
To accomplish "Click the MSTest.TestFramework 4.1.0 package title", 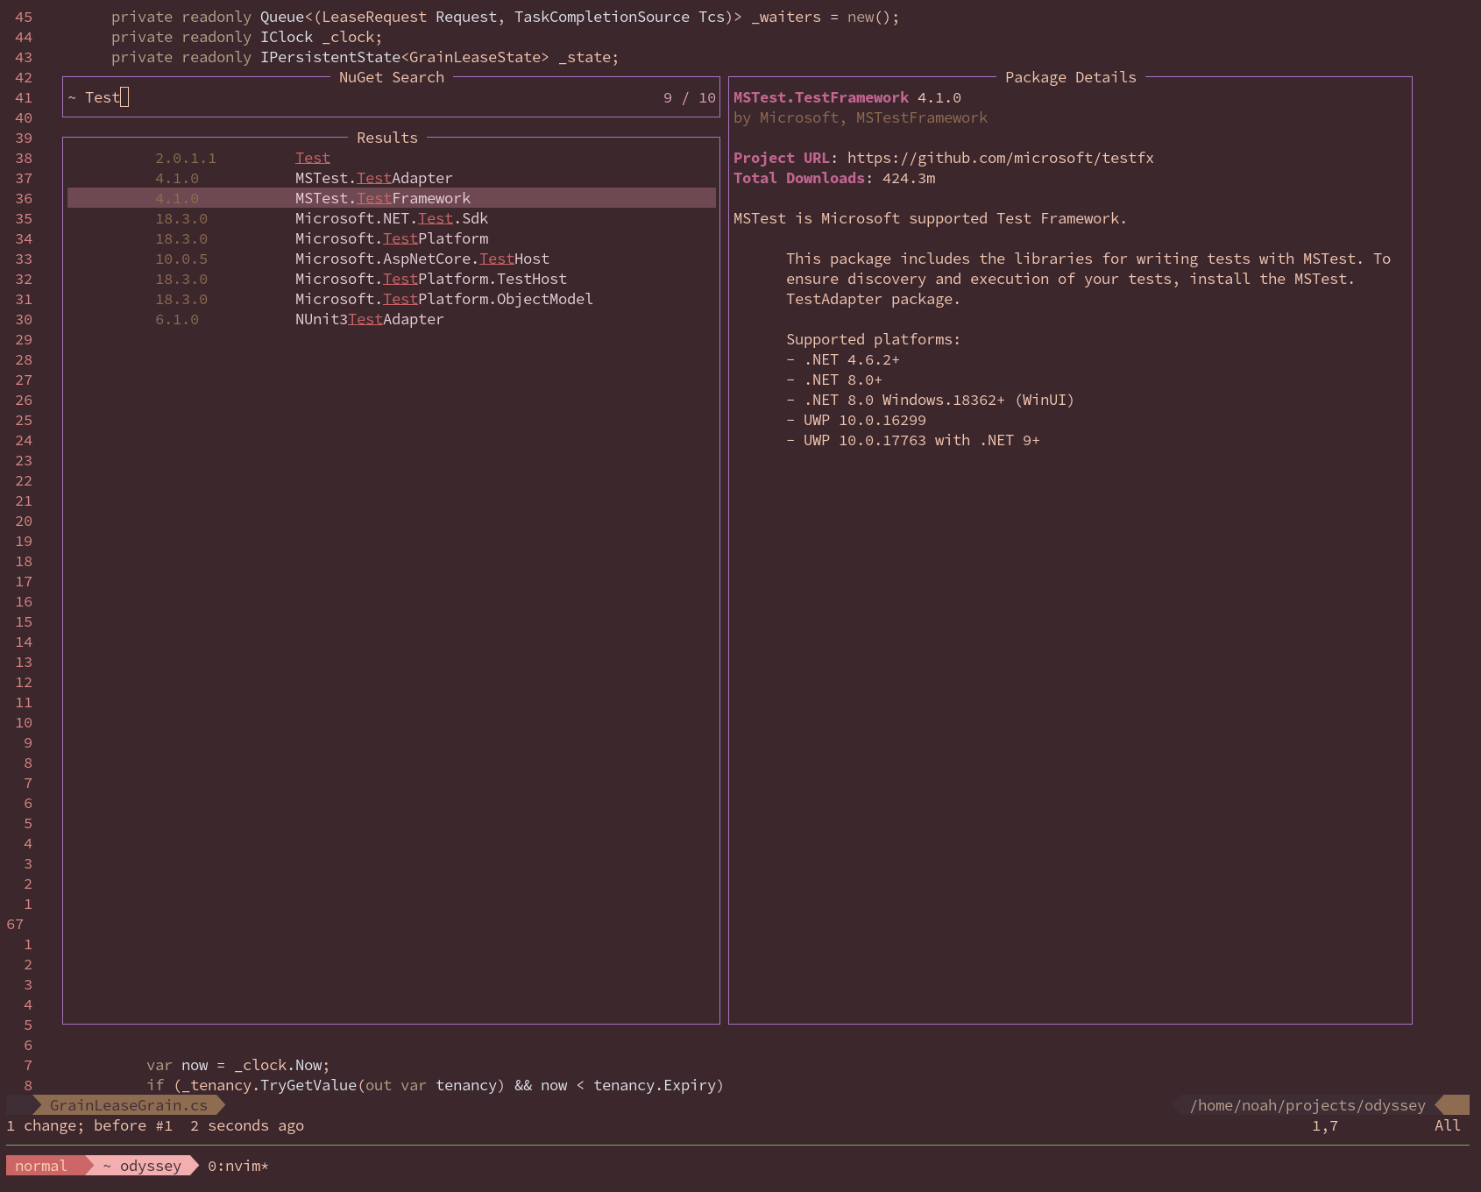I will pyautogui.click(x=847, y=97).
